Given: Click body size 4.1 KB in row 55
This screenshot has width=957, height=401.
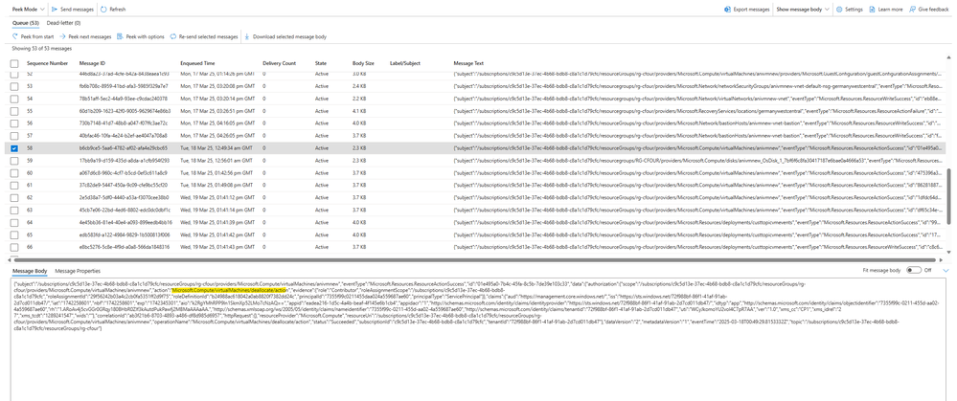Looking at the screenshot, I should [x=358, y=111].
